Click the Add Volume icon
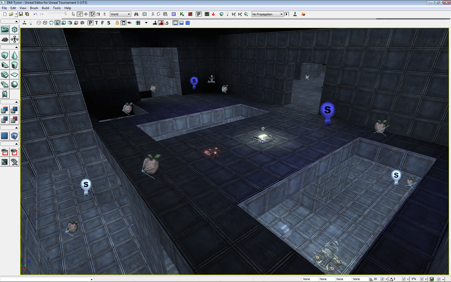Image resolution: width=451 pixels, height=282 pixels. (x=14, y=136)
